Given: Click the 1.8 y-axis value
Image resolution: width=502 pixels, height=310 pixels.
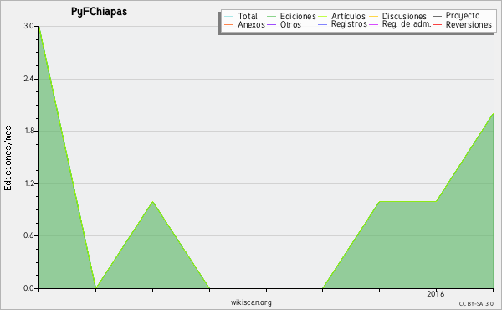Looking at the screenshot, I should (28, 131).
